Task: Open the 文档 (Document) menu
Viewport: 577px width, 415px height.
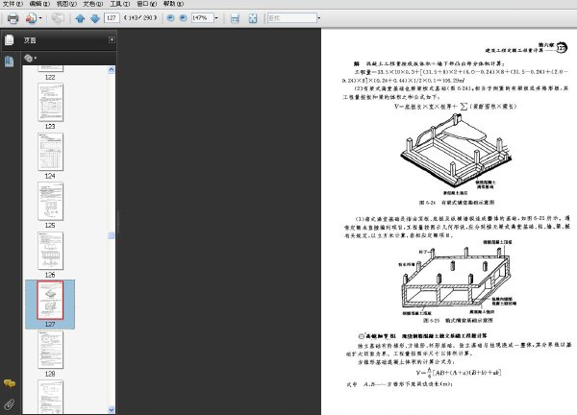Action: click(93, 4)
